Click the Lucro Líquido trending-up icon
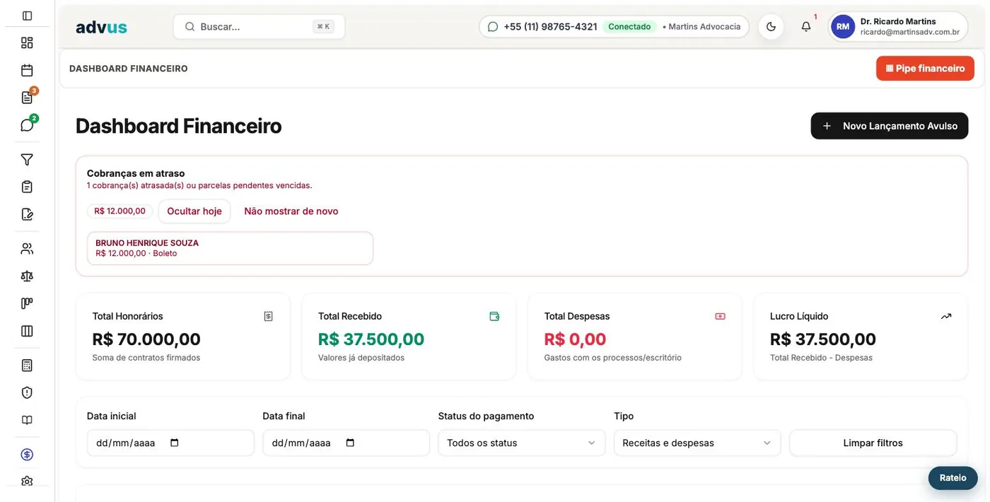This screenshot has height=502, width=990. point(946,316)
